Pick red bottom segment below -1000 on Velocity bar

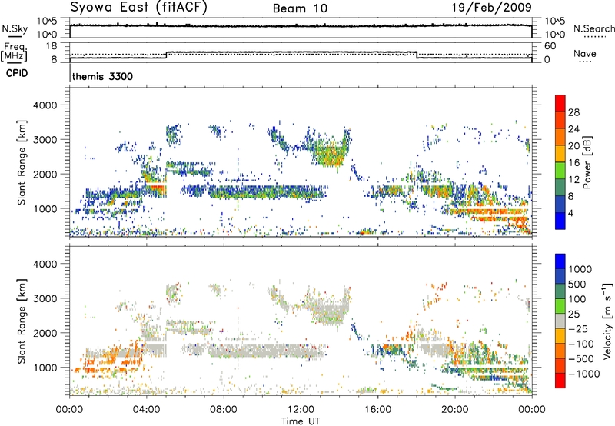(560, 381)
